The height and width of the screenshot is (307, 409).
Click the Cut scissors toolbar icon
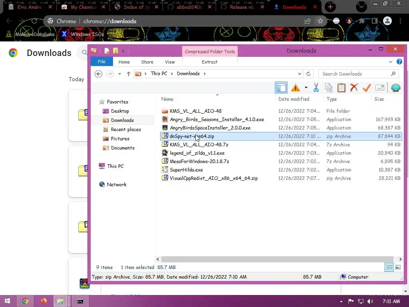point(316,88)
